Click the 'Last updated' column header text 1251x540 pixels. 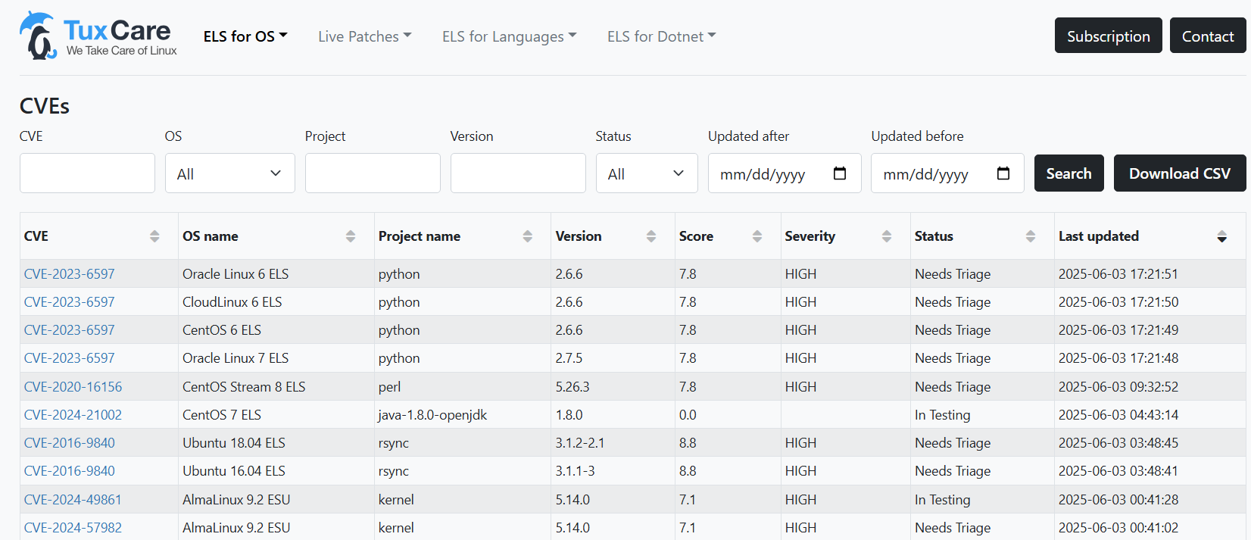pyautogui.click(x=1098, y=236)
